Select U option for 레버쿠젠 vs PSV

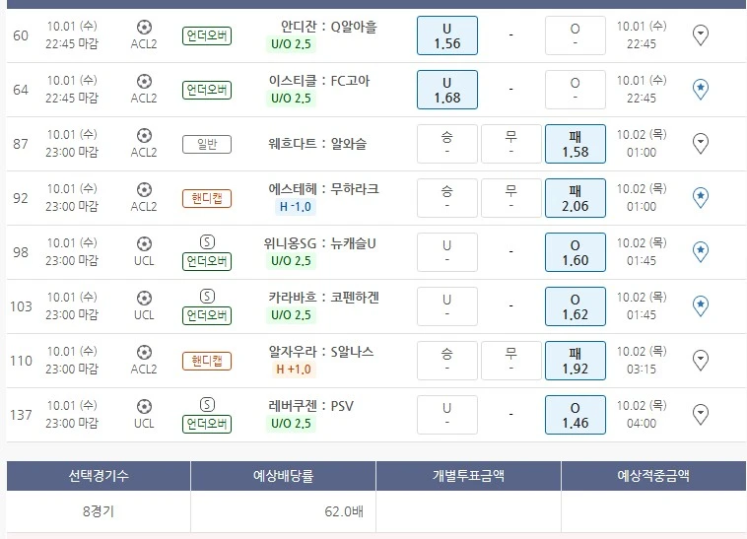click(x=446, y=415)
